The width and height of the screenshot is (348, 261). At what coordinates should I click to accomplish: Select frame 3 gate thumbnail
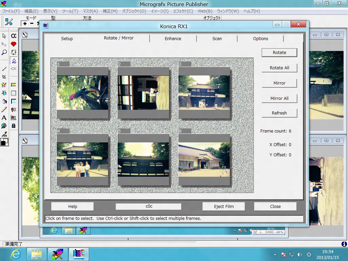point(204,93)
